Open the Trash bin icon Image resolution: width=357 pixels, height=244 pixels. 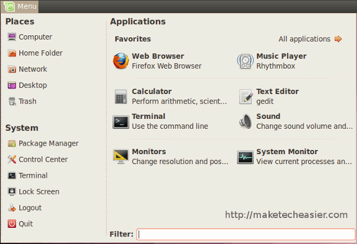click(x=12, y=102)
